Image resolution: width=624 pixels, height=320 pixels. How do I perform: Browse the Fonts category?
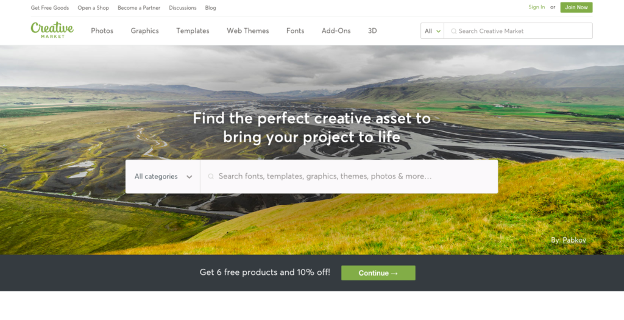click(x=295, y=30)
